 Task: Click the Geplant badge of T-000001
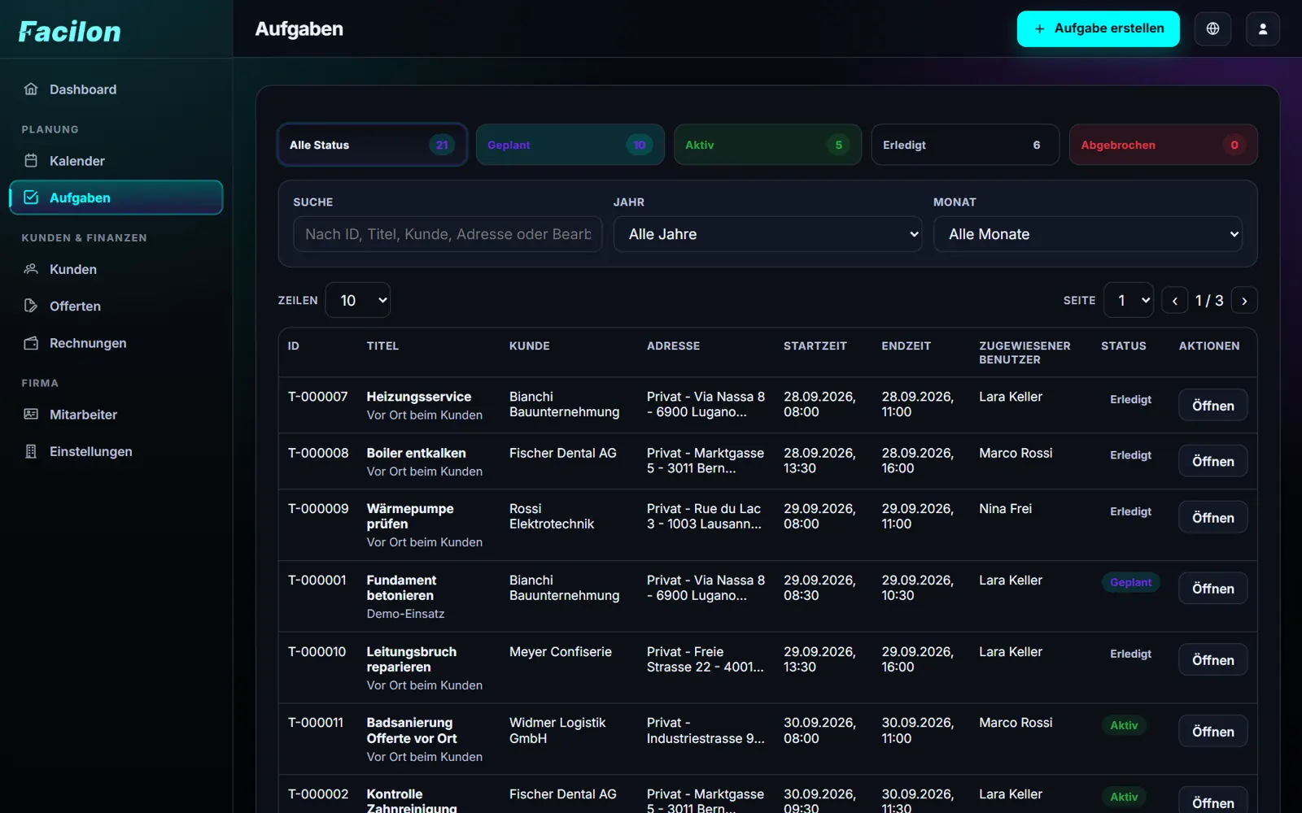(x=1130, y=582)
